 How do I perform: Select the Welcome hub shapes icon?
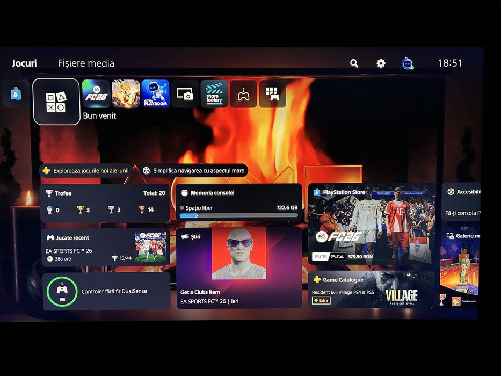(56, 102)
